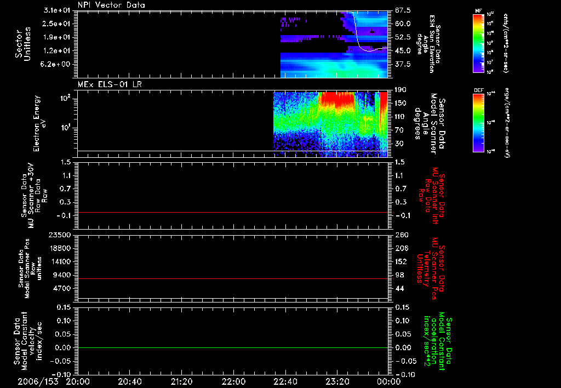This screenshot has height=388, width=561.
Task: Select the red "MU Scanner Init Raw Data" label
Action: pyautogui.click(x=432, y=196)
